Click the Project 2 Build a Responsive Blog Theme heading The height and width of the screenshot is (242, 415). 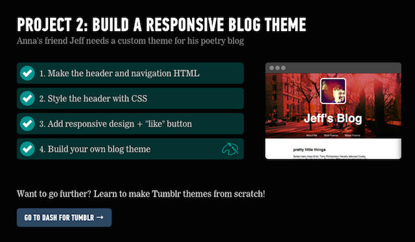tap(161, 25)
